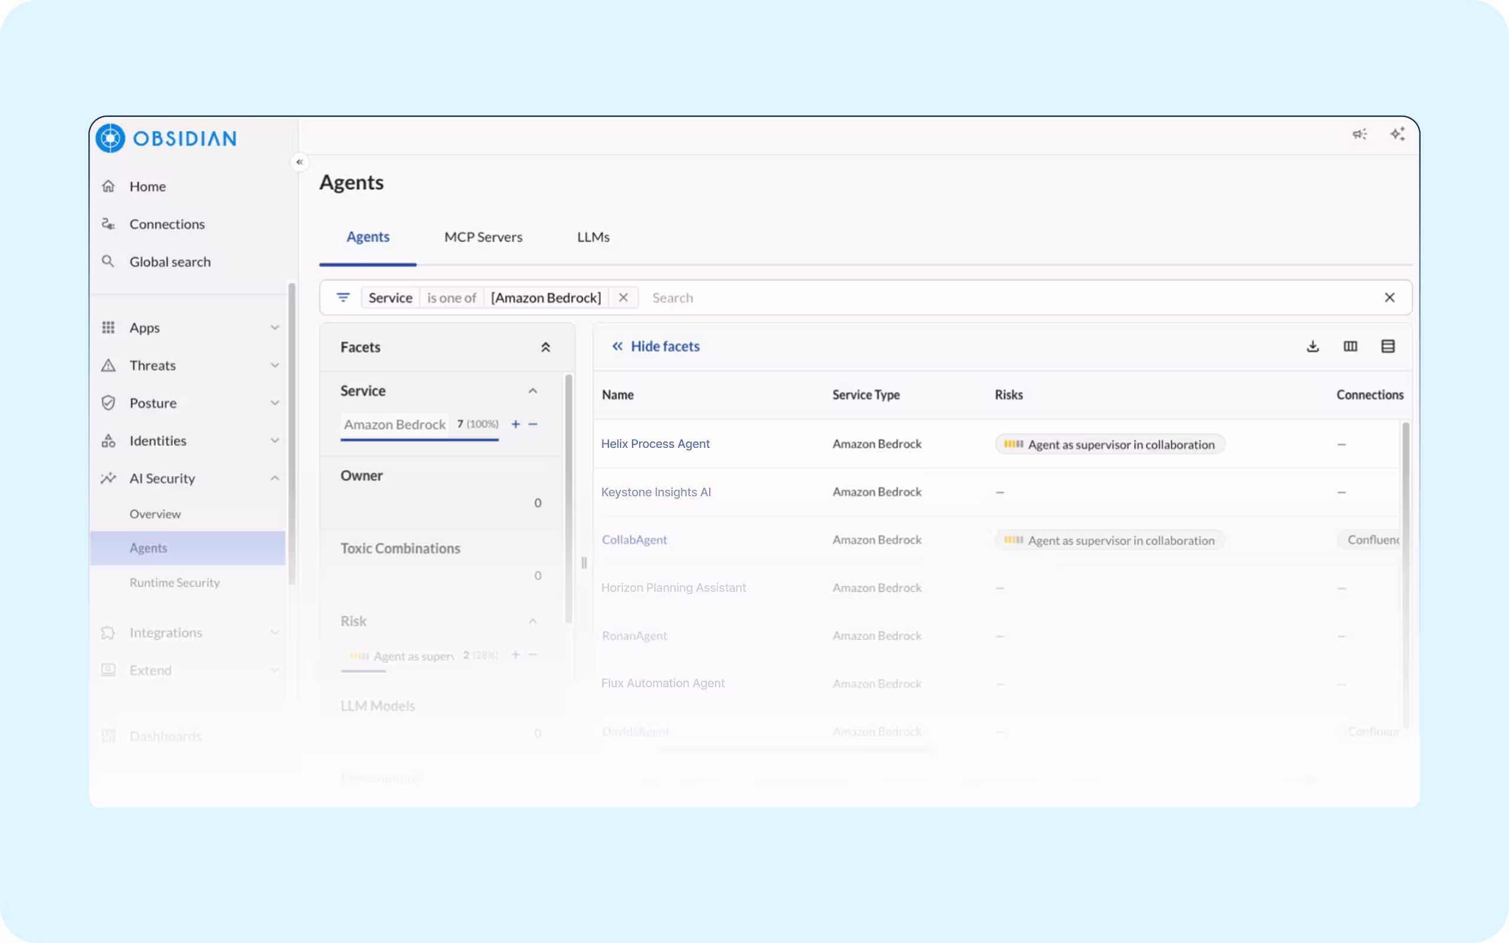Expand the Threats menu chevron
The height and width of the screenshot is (943, 1509).
(275, 365)
